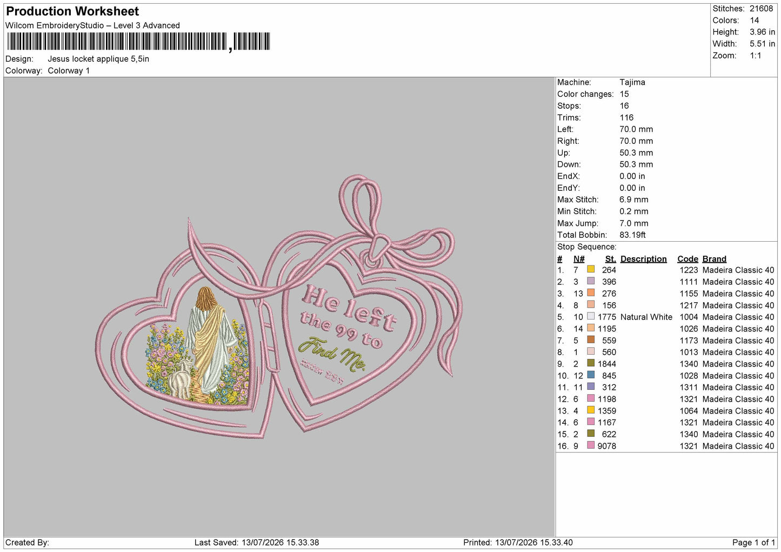Click the Max Jump value '7.0 mm'
The image size is (781, 552).
point(634,223)
